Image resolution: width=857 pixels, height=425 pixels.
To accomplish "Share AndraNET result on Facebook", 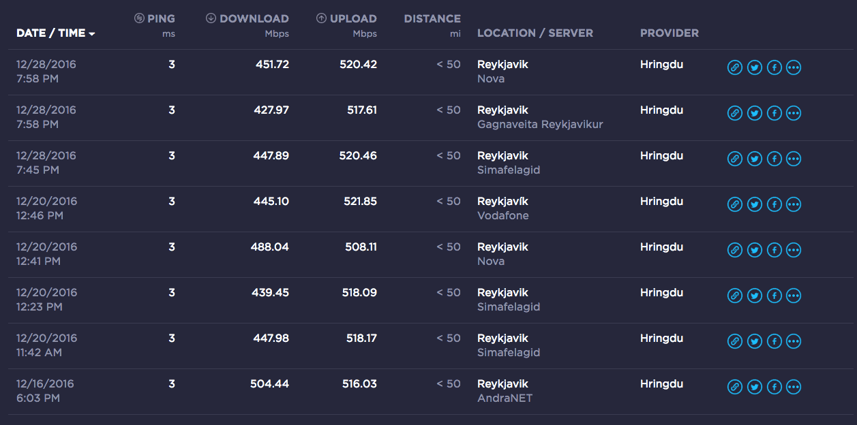I will pos(774,387).
